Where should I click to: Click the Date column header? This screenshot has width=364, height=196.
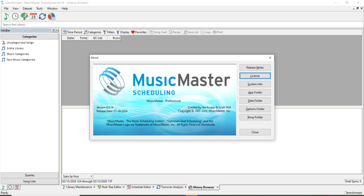click(68, 38)
